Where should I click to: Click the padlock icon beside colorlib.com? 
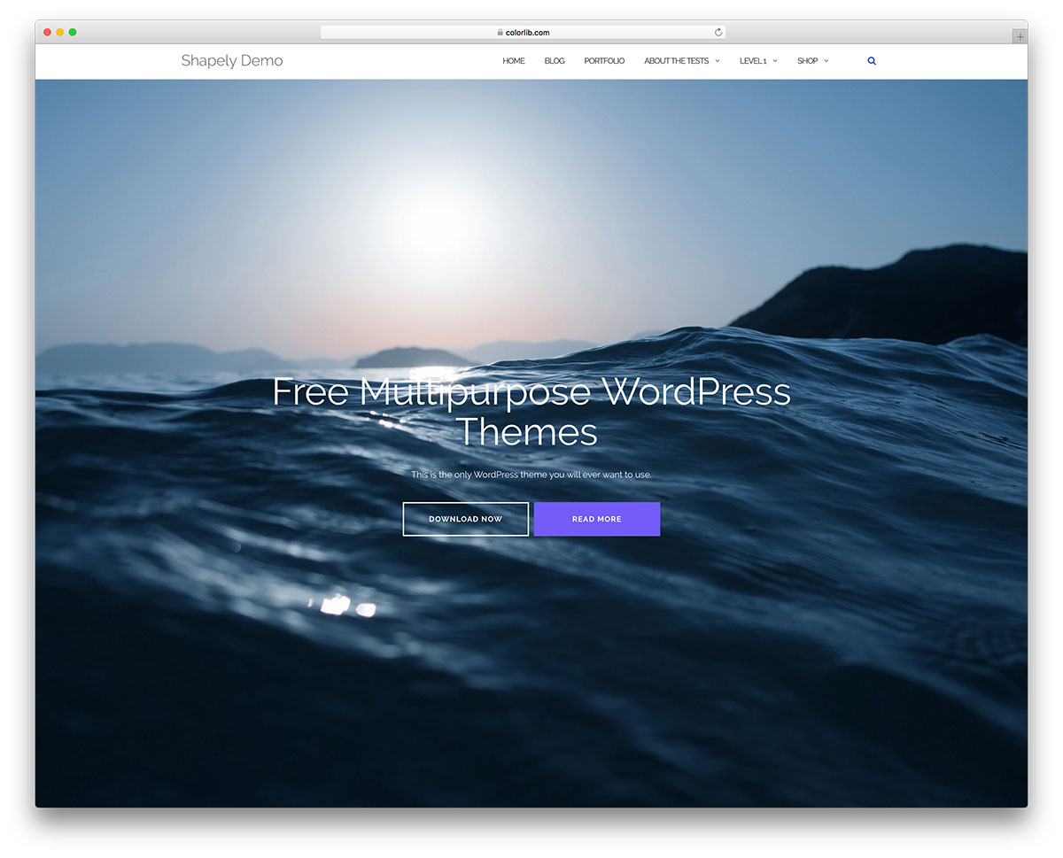[500, 33]
